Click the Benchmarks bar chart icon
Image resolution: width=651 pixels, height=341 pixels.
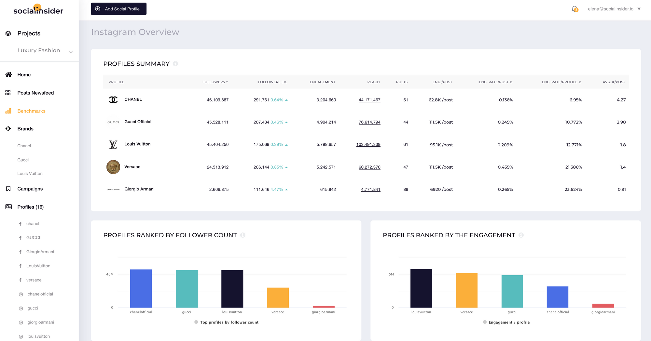8,111
